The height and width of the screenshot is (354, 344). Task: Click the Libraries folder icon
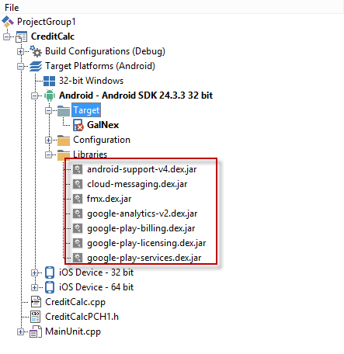coord(64,154)
